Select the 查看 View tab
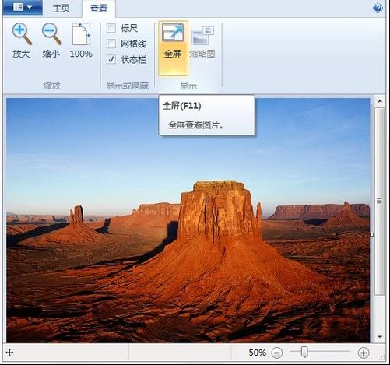390x365 pixels. 99,9
